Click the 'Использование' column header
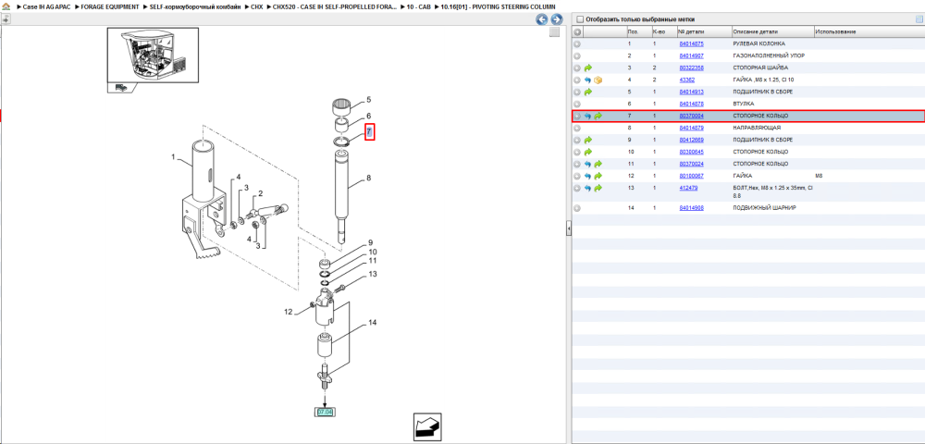 click(x=835, y=31)
